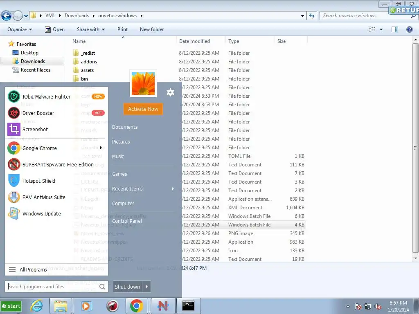Open Games from Start menu
Screen dimensions: 419x314
click(119, 174)
